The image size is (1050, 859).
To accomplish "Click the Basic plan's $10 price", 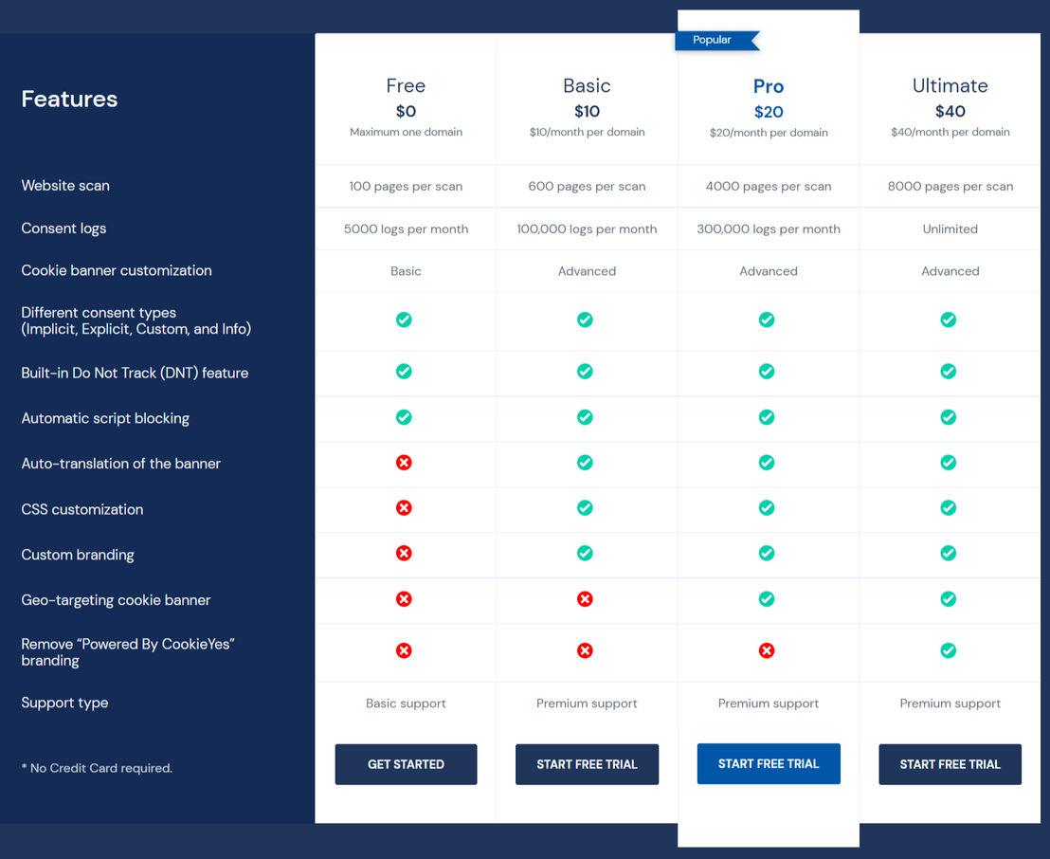I will pyautogui.click(x=588, y=111).
